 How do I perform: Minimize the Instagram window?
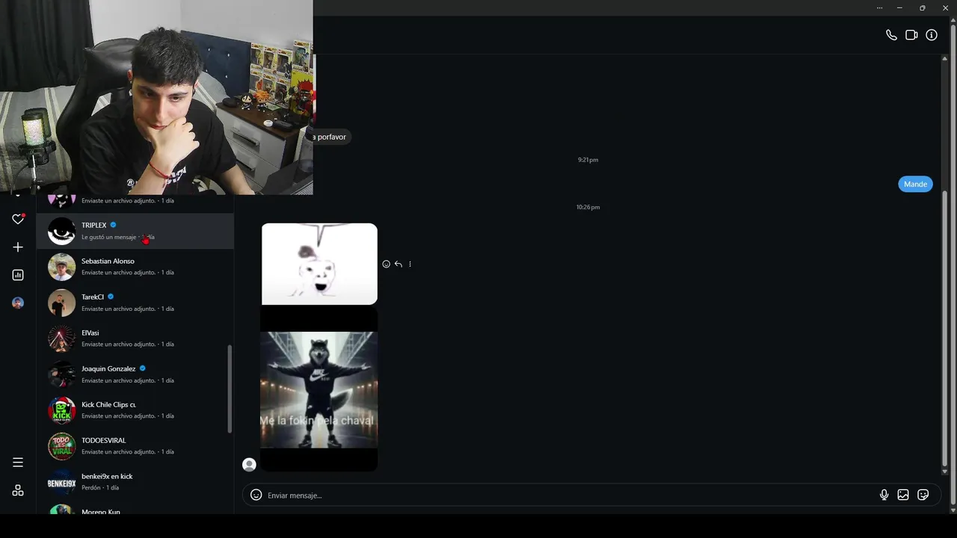pyautogui.click(x=900, y=7)
